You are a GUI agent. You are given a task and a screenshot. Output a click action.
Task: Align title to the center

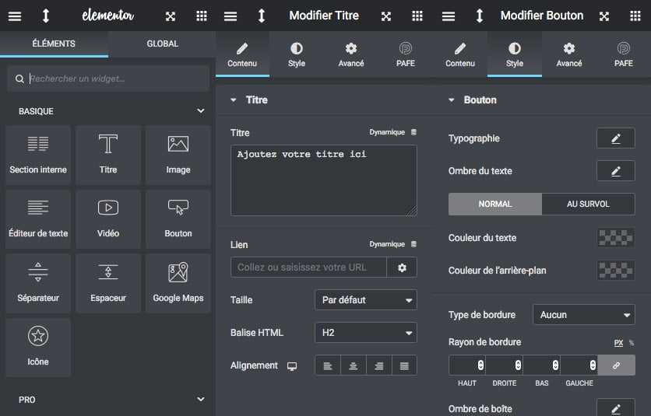point(354,365)
